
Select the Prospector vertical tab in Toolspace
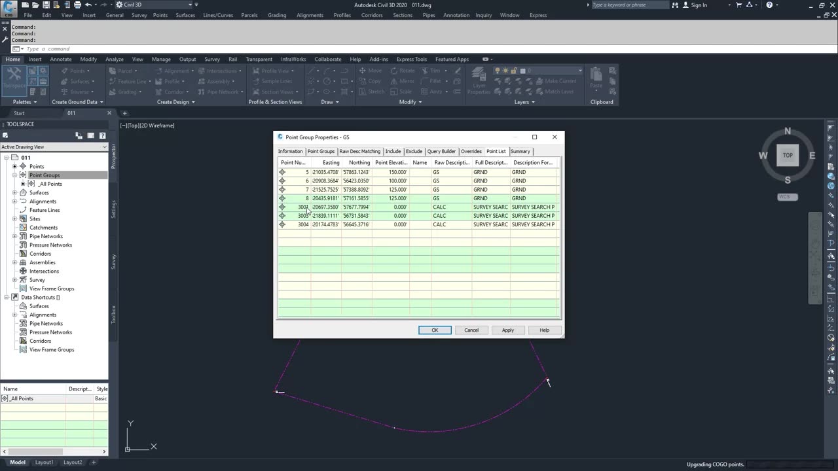pos(113,157)
